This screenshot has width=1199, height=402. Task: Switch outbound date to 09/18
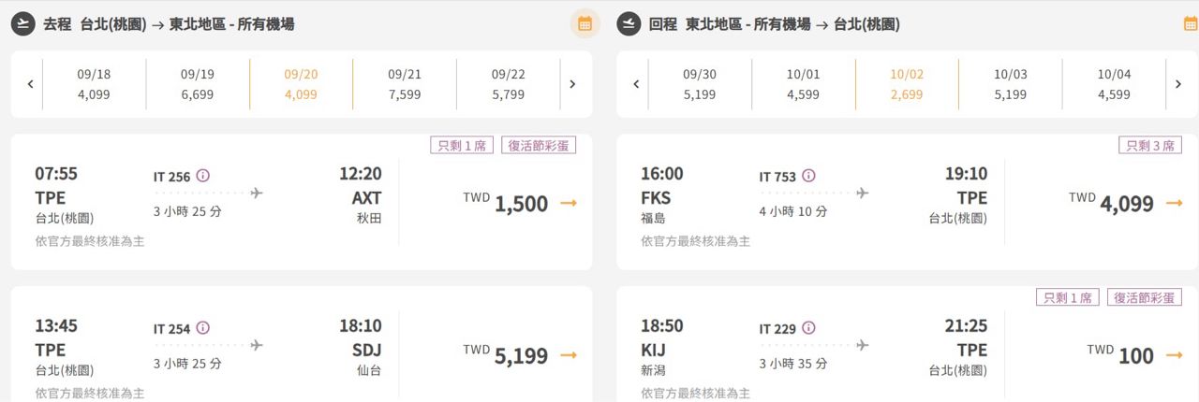coord(94,84)
